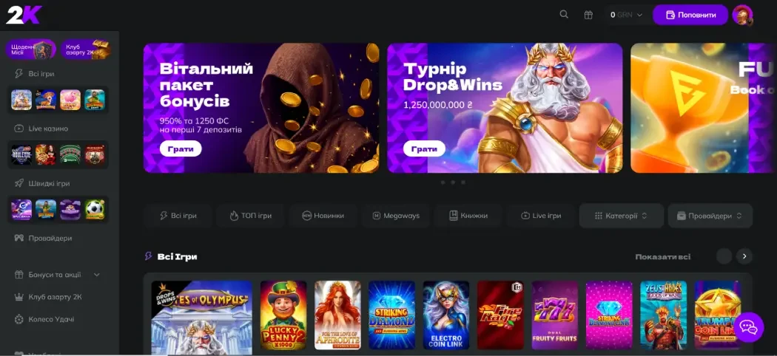777x356 pixels.
Task: Switch to the Megaways tab
Action: (x=396, y=216)
